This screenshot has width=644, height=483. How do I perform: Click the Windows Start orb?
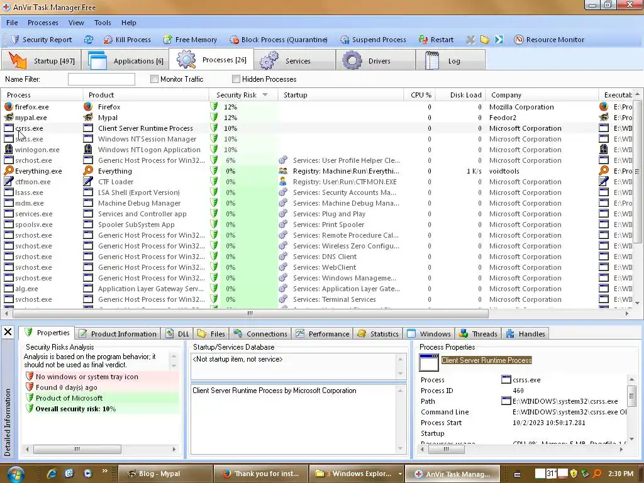tap(15, 474)
